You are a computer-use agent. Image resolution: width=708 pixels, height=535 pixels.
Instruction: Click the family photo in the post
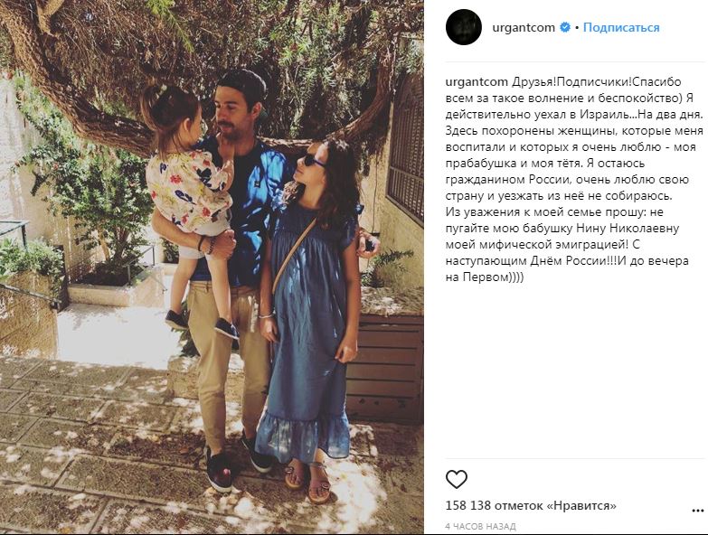point(212,267)
